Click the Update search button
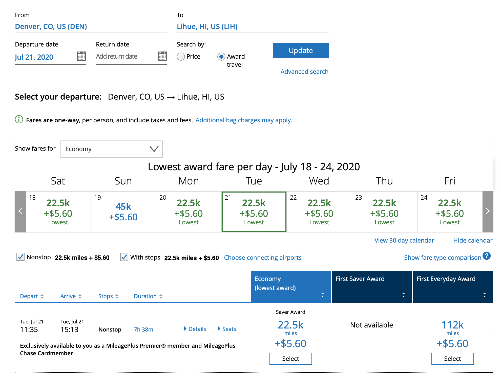501x377 pixels. (x=301, y=51)
